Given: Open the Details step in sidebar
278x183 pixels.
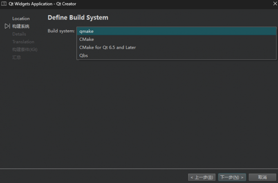Looking at the screenshot, I should tap(19, 34).
